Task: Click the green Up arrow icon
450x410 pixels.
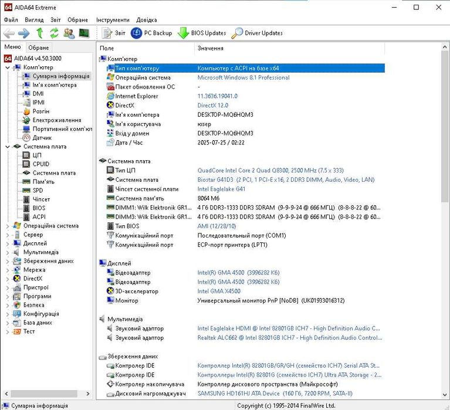Action: [x=40, y=33]
